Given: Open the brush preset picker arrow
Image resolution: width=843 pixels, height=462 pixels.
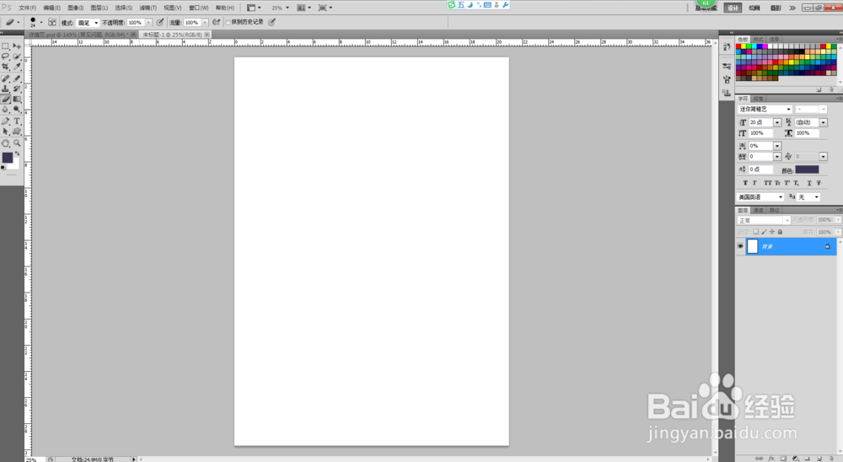Looking at the screenshot, I should [x=41, y=22].
